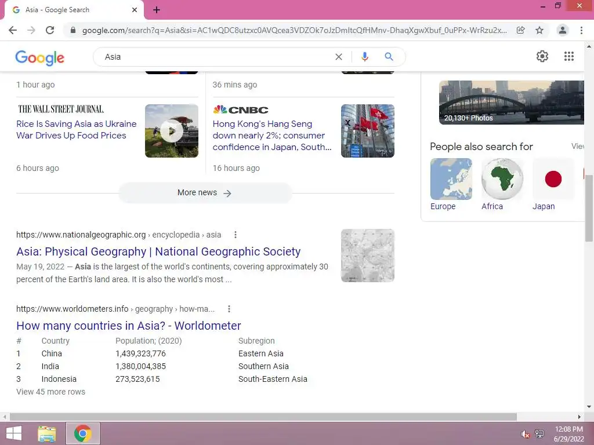The width and height of the screenshot is (594, 445).
Task: Click the scroll right arrow
Action: [x=579, y=417]
